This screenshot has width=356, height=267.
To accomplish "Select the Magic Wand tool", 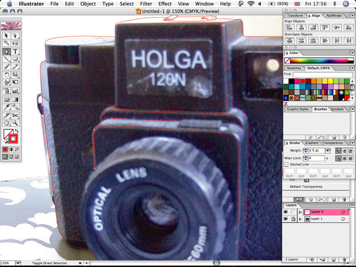I will click(x=7, y=43).
